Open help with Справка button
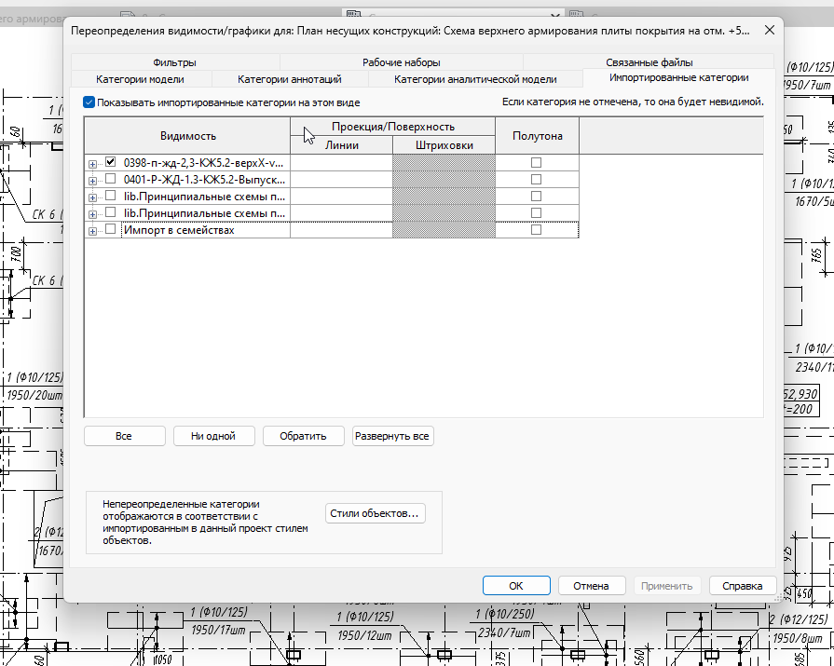This screenshot has height=666, width=834. [x=743, y=586]
